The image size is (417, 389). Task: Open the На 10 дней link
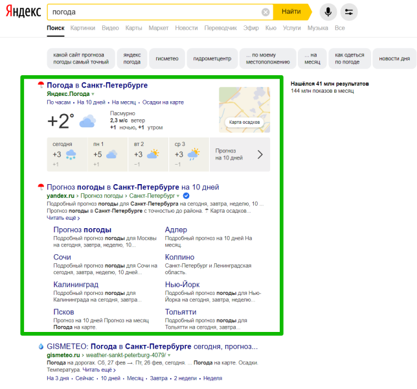click(x=91, y=102)
